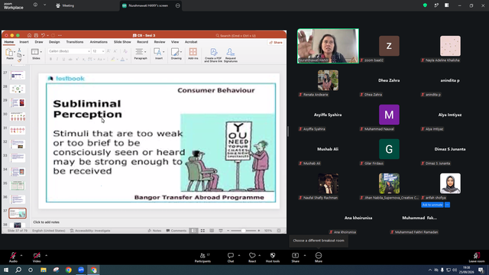Expand reactions arrow beside React
Viewport: 489px width, 275px height.
pyautogui.click(x=260, y=255)
